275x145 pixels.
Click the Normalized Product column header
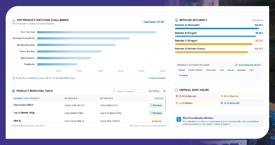27,98
